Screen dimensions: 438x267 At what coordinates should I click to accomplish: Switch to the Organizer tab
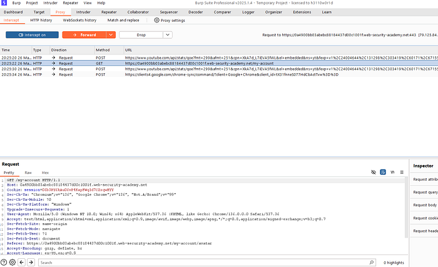pyautogui.click(x=273, y=12)
